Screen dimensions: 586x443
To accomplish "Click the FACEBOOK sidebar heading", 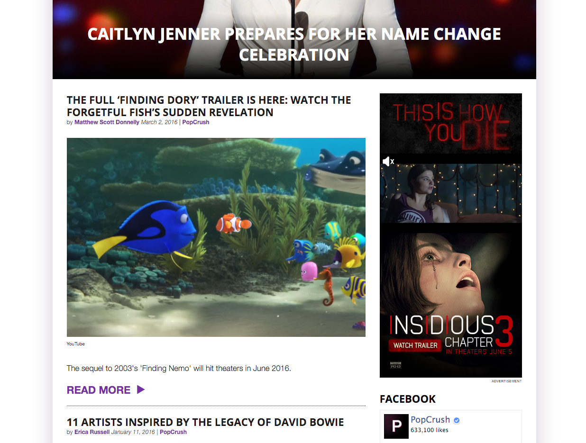I will coord(408,399).
